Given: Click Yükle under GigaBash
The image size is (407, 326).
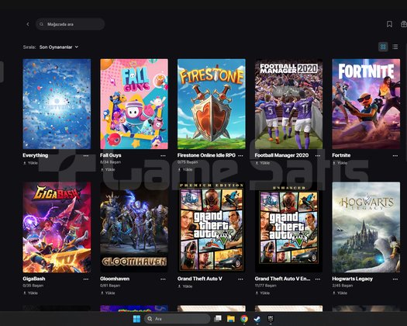Looking at the screenshot, I should pyautogui.click(x=31, y=293).
